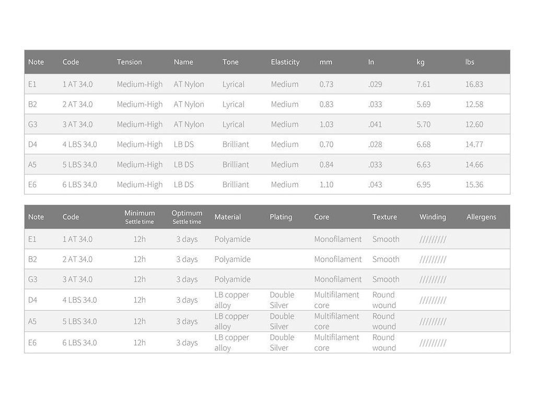The height and width of the screenshot is (401, 535).
Task: Click the Material column header
Action: point(227,217)
